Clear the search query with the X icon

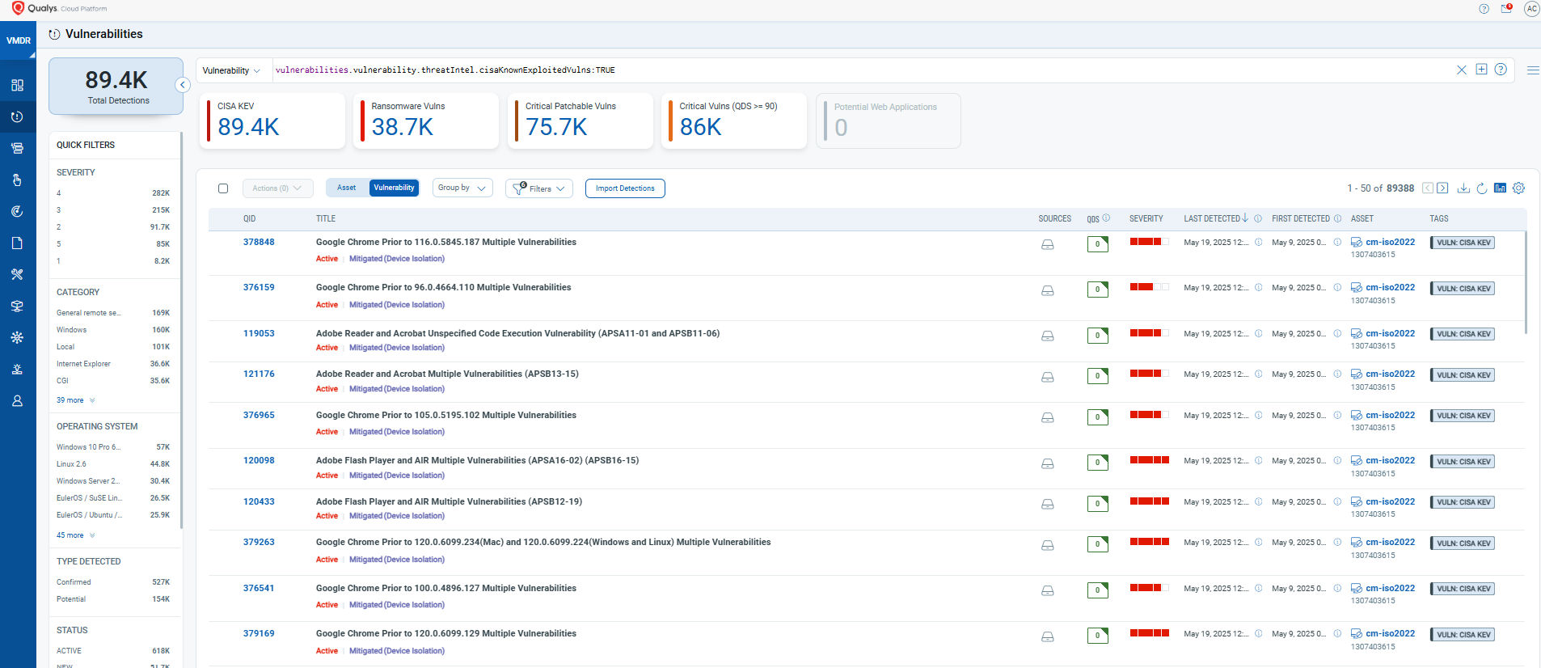tap(1462, 70)
